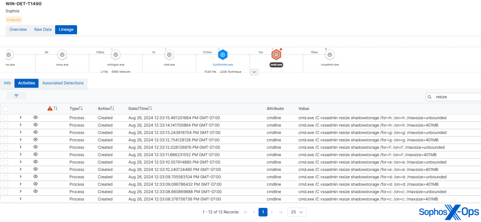Image resolution: width=481 pixels, height=222 pixels.
Task: Toggle the select-all checkbox in the table header
Action: 5,108
